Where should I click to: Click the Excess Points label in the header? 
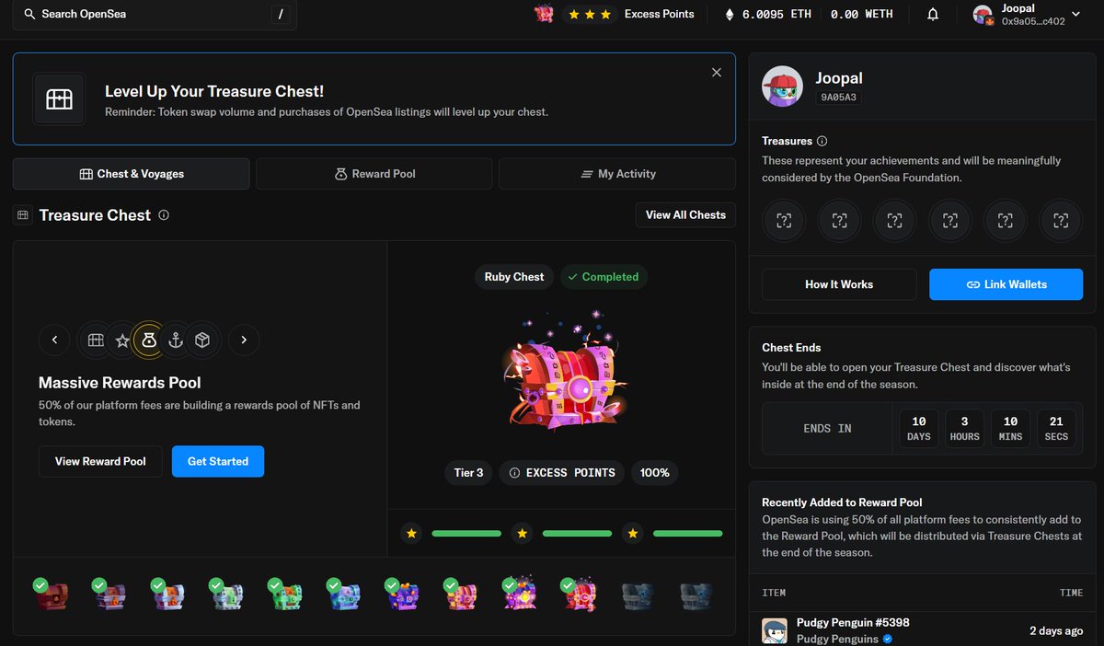659,14
